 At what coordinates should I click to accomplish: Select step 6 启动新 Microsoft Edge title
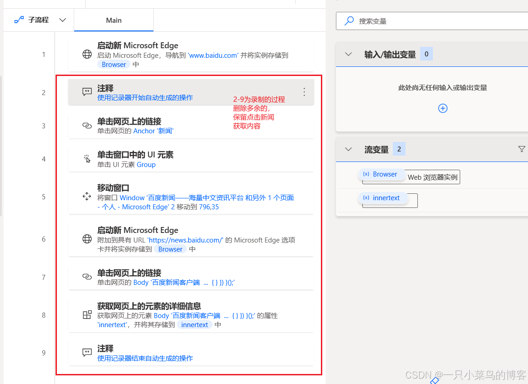(x=138, y=230)
